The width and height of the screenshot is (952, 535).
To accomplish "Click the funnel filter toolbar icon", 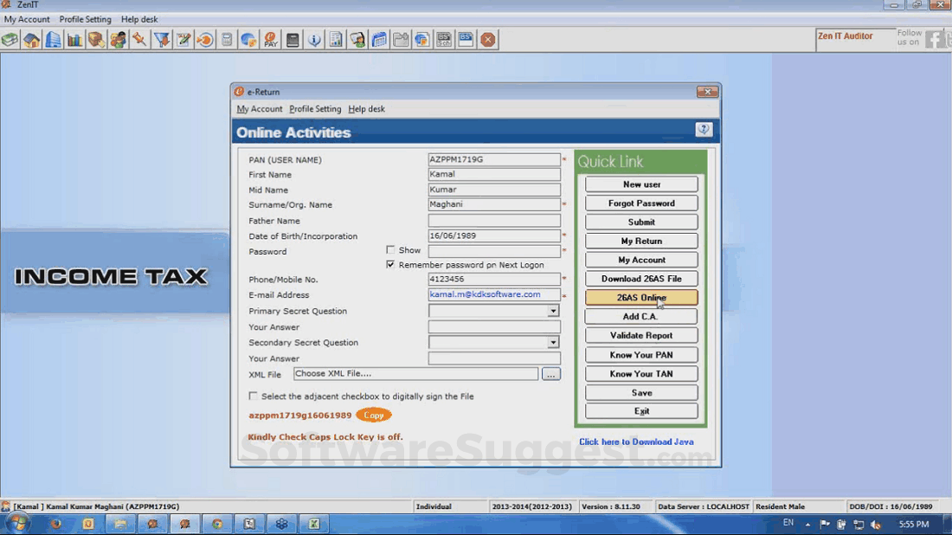I will click(x=162, y=40).
